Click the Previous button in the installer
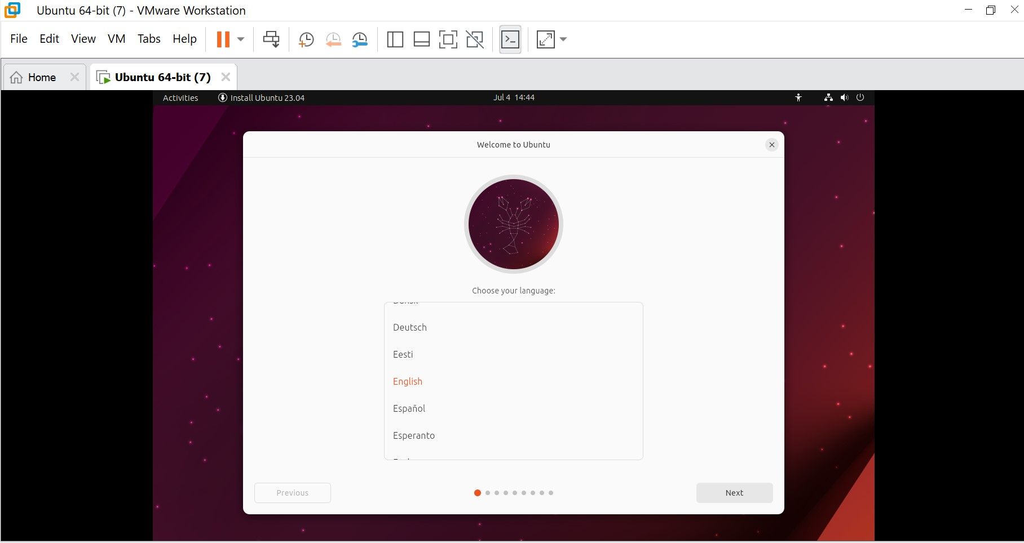 point(292,492)
